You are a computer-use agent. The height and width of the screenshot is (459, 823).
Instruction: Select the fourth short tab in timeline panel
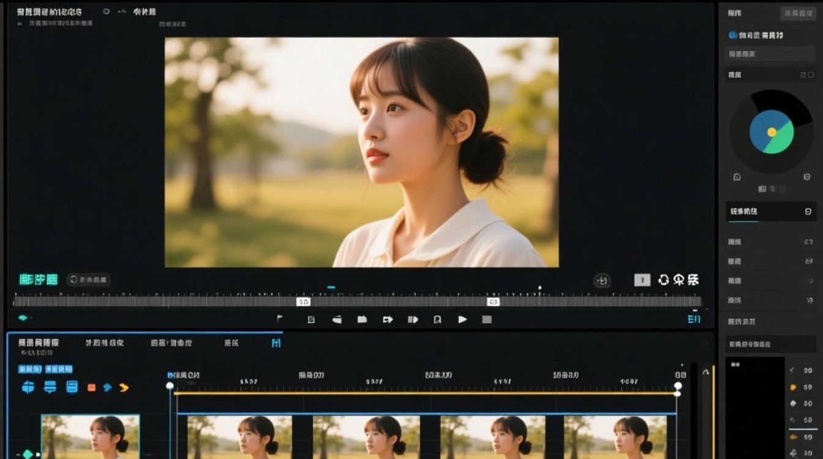pos(231,343)
